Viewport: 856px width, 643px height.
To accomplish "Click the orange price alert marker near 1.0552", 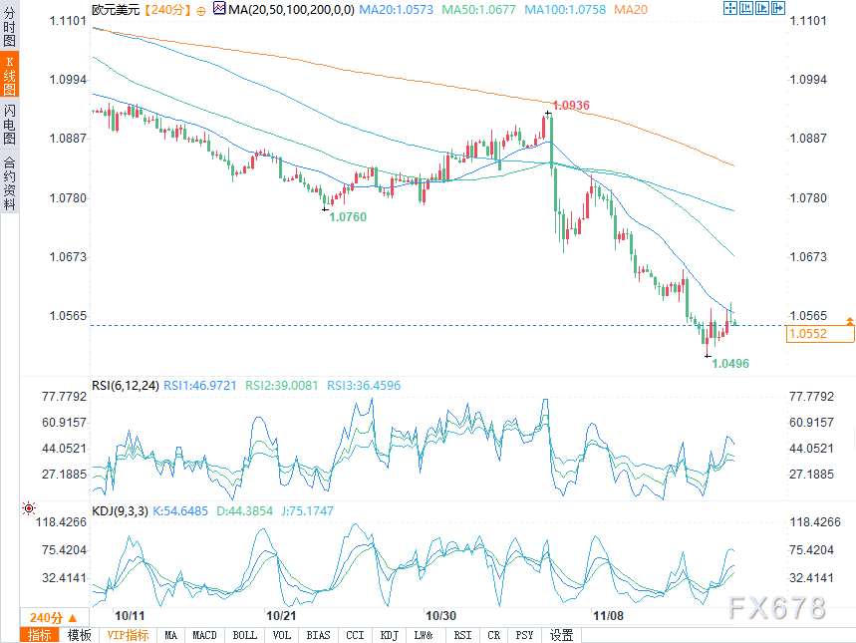I will [x=850, y=321].
